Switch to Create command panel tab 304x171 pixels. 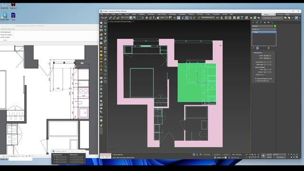tap(253, 22)
